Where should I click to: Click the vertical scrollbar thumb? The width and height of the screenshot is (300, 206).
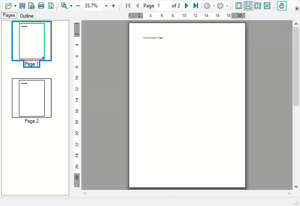pyautogui.click(x=296, y=66)
